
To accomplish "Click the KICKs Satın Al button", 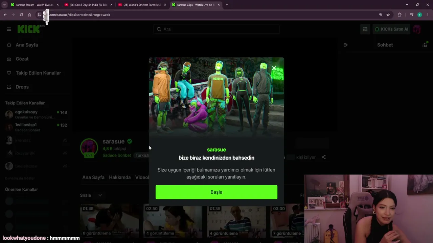I will [391, 29].
